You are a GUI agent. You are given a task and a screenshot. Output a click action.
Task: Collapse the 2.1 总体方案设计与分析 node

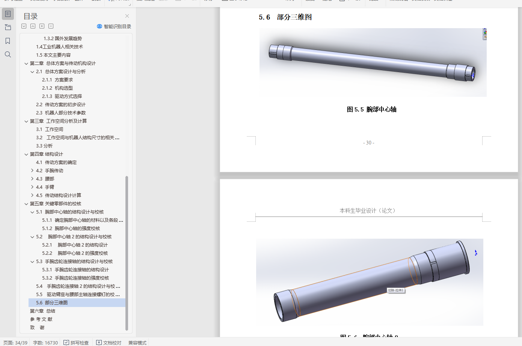(32, 72)
